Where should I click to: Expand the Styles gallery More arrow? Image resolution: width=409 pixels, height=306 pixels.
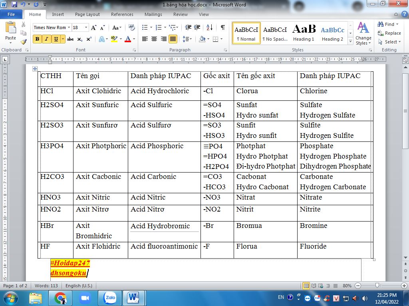(351, 41)
